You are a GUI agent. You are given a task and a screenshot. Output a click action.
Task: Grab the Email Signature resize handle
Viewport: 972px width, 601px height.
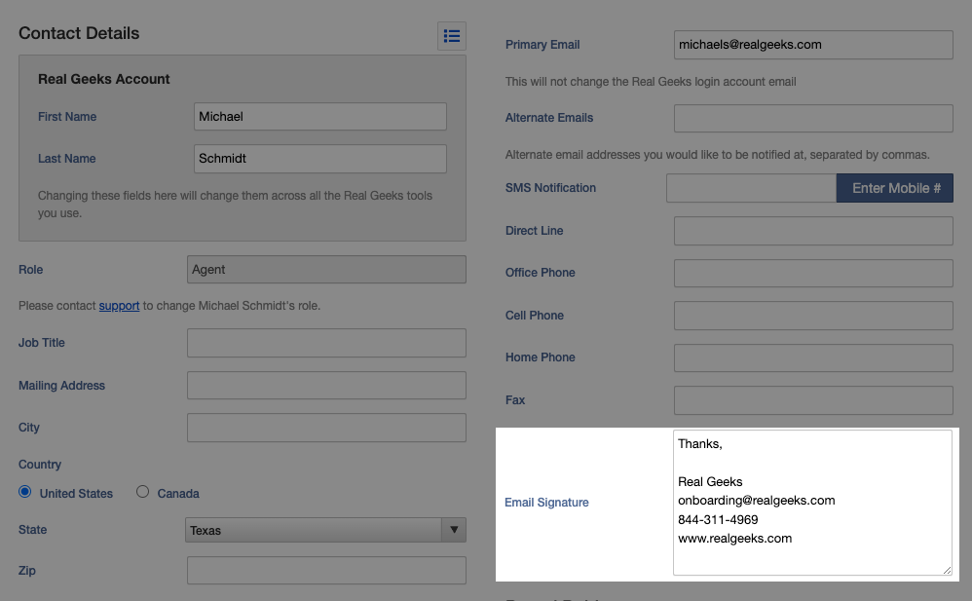click(x=948, y=570)
